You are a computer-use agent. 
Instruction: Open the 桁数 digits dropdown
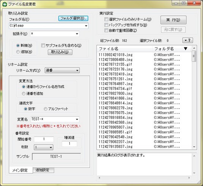click(44, 147)
